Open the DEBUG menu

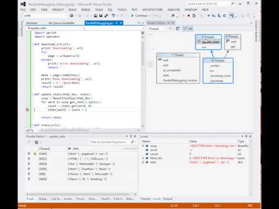pyautogui.click(x=85, y=10)
